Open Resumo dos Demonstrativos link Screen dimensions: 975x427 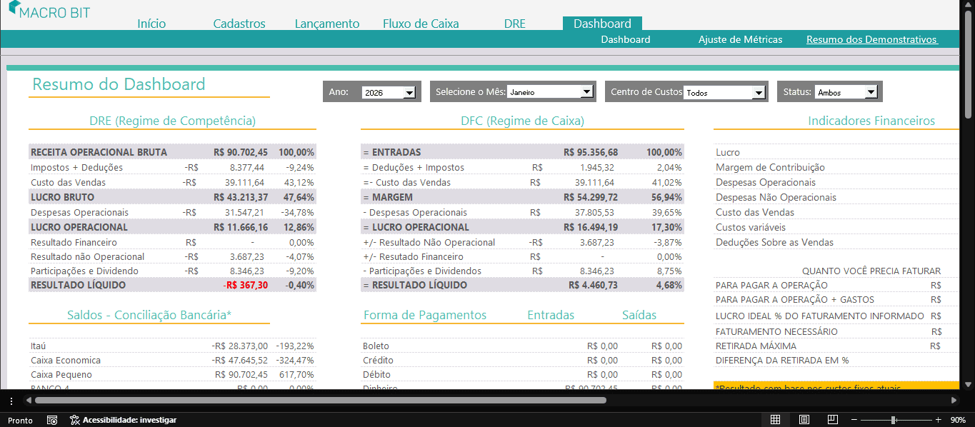pos(871,39)
